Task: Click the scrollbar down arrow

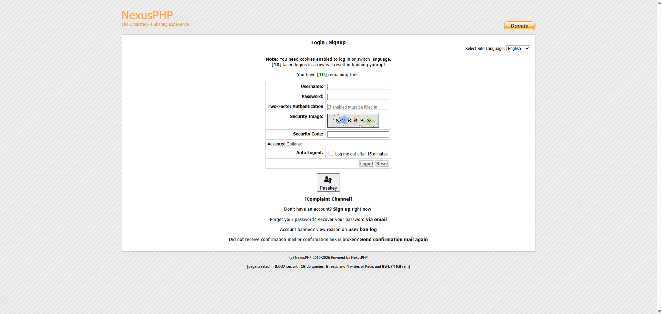Action: [x=659, y=311]
